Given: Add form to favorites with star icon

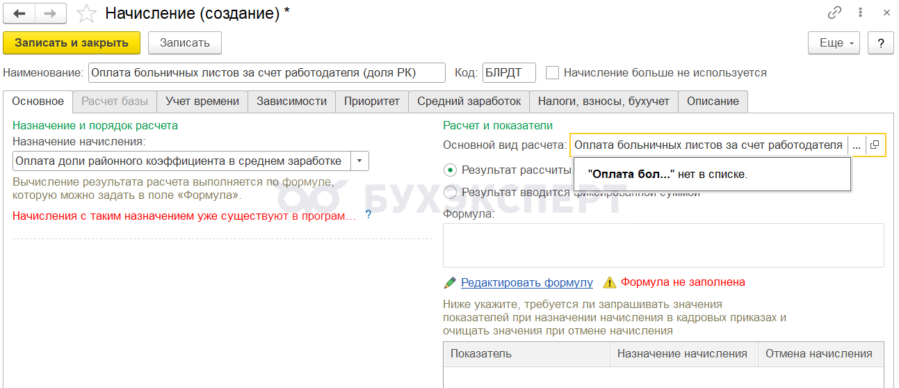Looking at the screenshot, I should [x=86, y=13].
